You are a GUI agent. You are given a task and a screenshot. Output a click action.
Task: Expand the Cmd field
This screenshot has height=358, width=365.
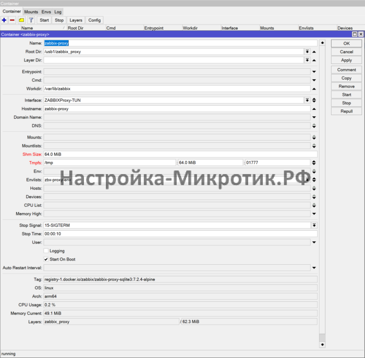[x=314, y=80]
